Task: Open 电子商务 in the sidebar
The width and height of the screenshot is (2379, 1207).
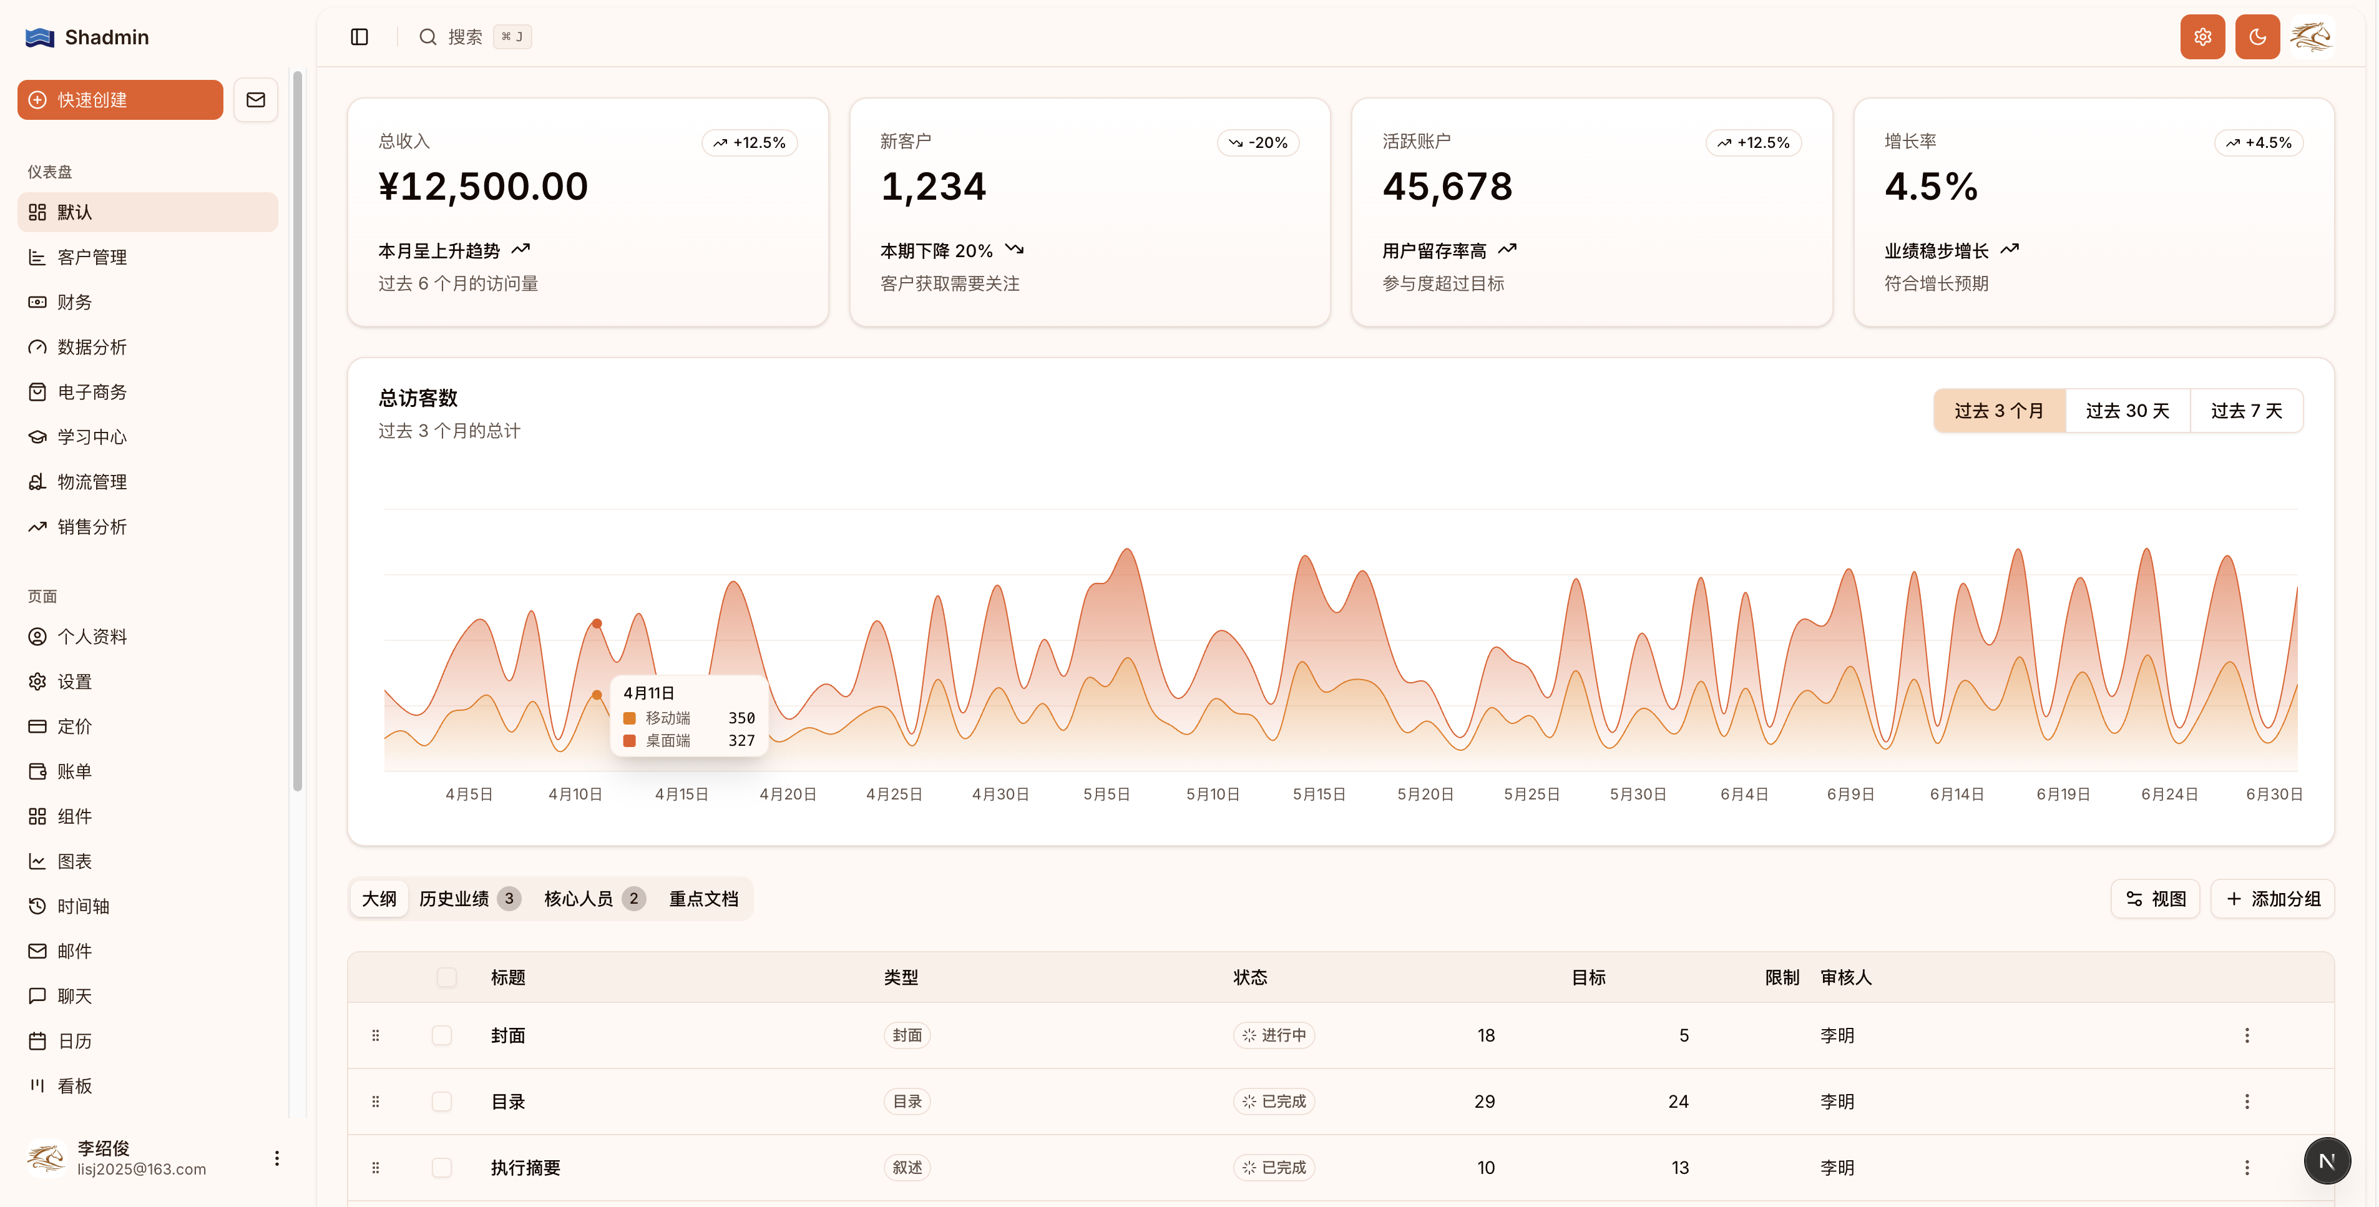Action: tap(92, 391)
